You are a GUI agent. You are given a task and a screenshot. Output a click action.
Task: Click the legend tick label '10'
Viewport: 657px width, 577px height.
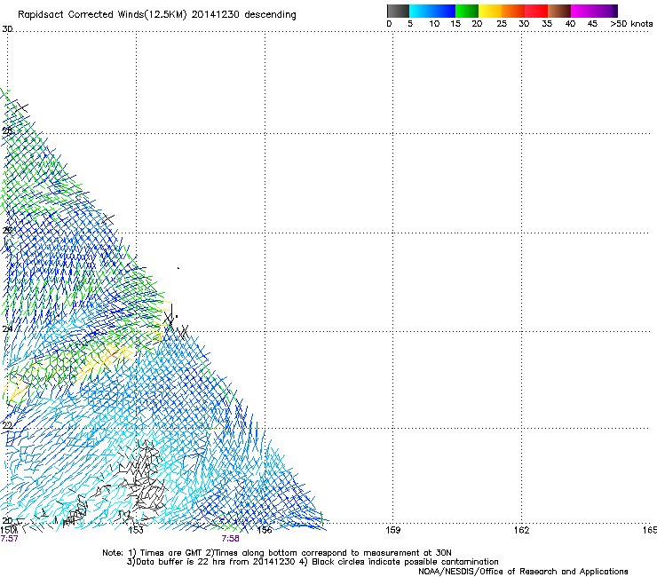434,24
